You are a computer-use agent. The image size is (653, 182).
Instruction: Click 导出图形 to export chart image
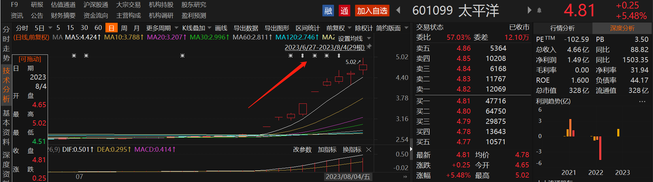[277, 28]
